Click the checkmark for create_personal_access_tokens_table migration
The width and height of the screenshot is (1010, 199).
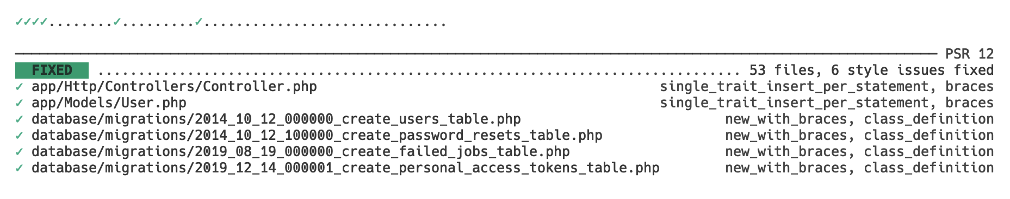19,168
